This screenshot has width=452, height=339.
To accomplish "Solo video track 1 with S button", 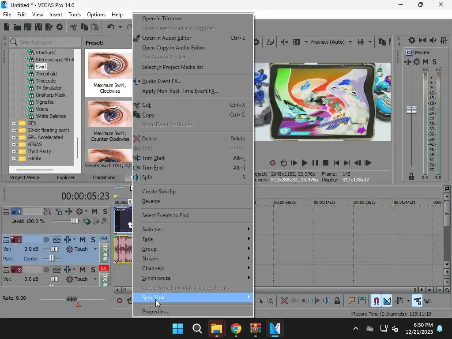I will pyautogui.click(x=105, y=211).
